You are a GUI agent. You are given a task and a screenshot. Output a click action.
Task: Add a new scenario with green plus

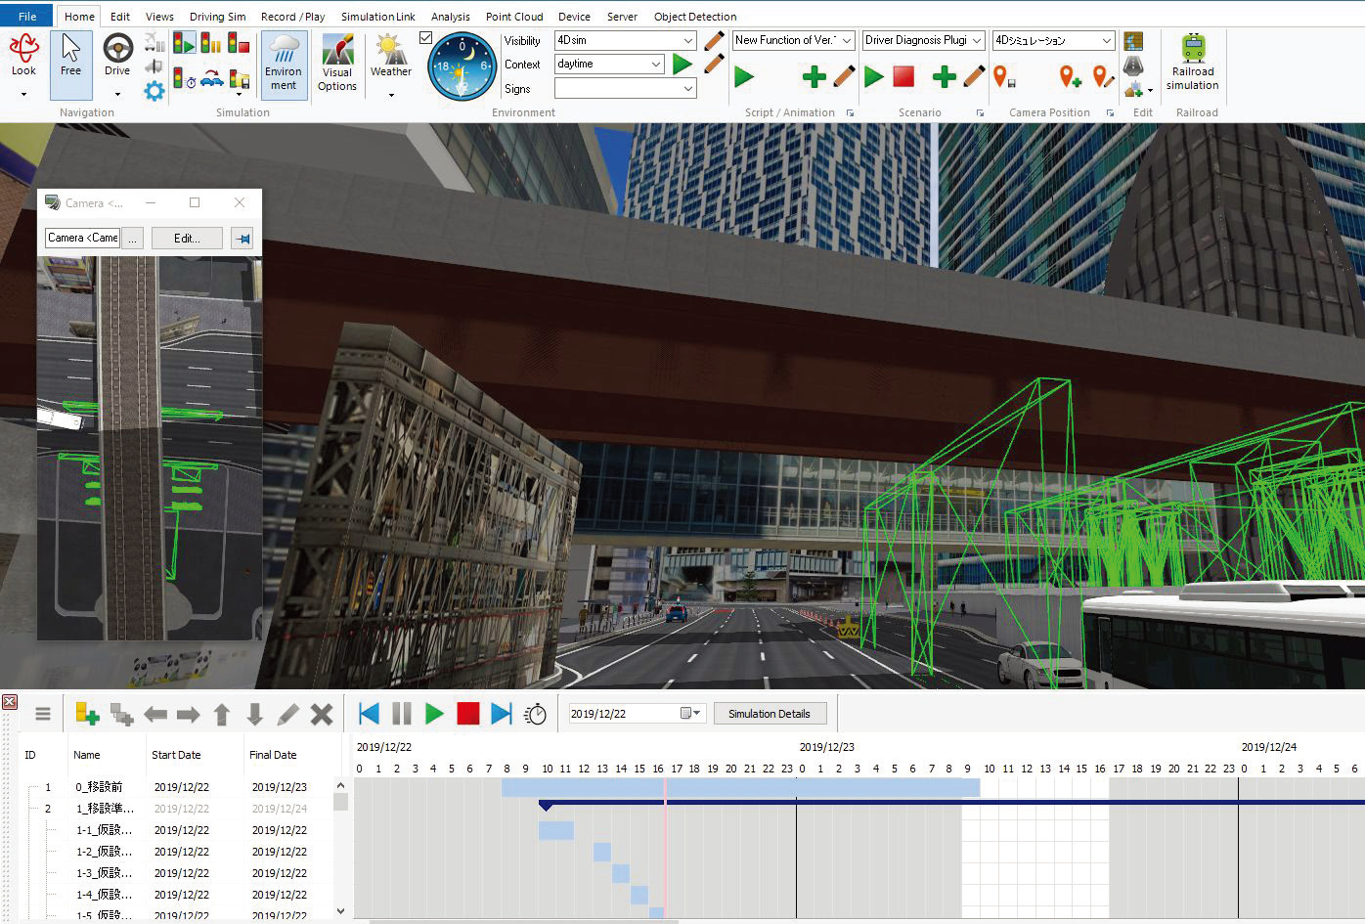(x=945, y=76)
